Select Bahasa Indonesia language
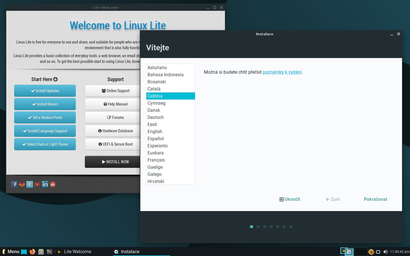 [171, 75]
